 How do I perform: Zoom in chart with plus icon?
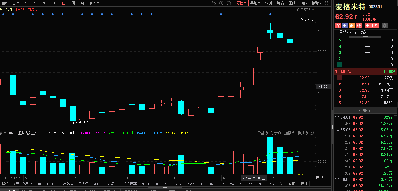(x=221, y=3)
